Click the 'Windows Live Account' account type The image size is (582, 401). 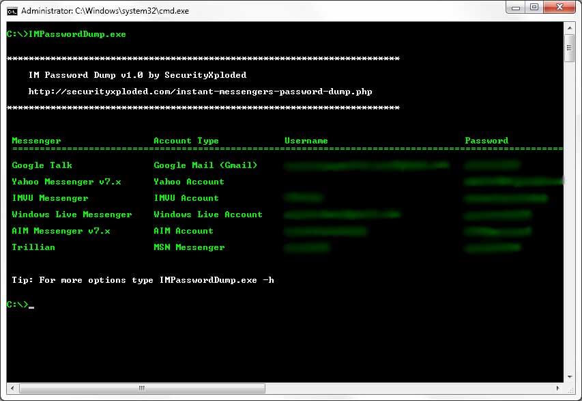pyautogui.click(x=208, y=215)
